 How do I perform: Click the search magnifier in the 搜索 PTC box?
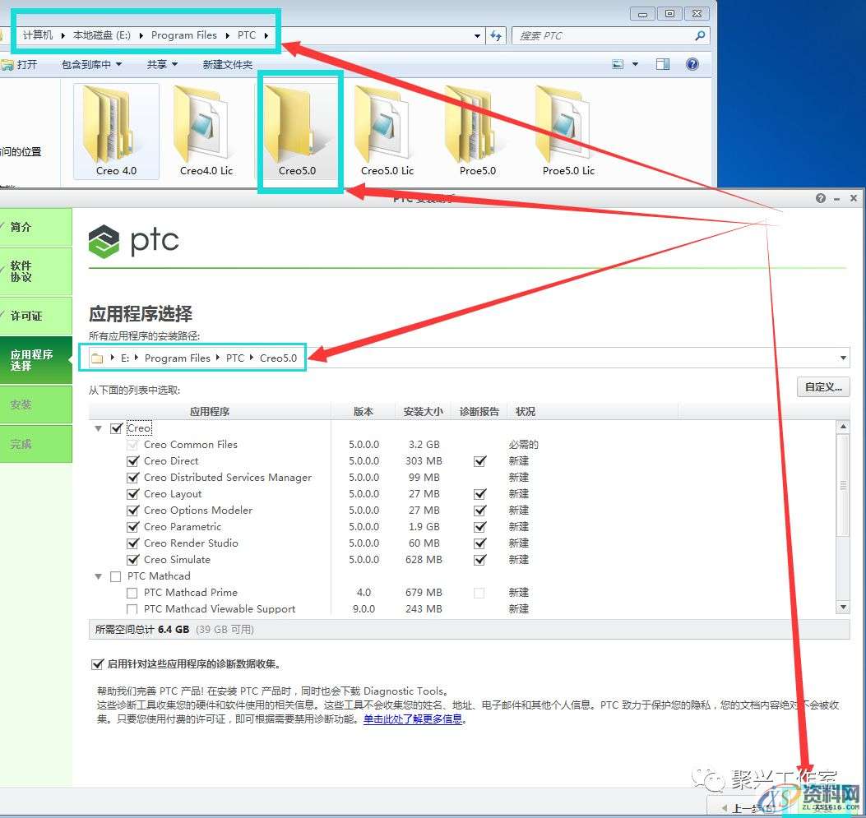point(698,35)
